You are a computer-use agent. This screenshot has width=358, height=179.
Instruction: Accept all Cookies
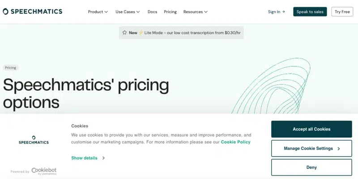point(311,129)
